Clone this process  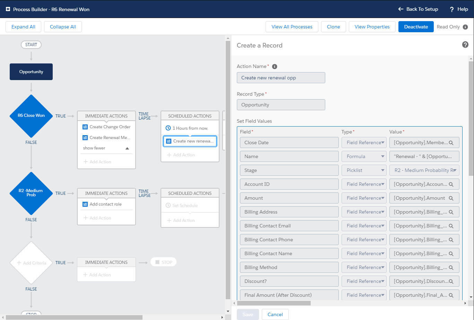334,27
